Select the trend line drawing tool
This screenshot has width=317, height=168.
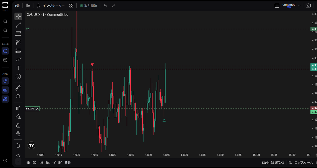tap(18, 25)
